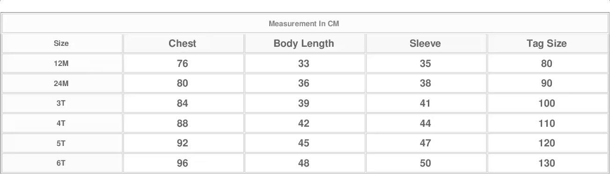Click the 4T size row label
This screenshot has width=610, height=174.
[x=61, y=123]
